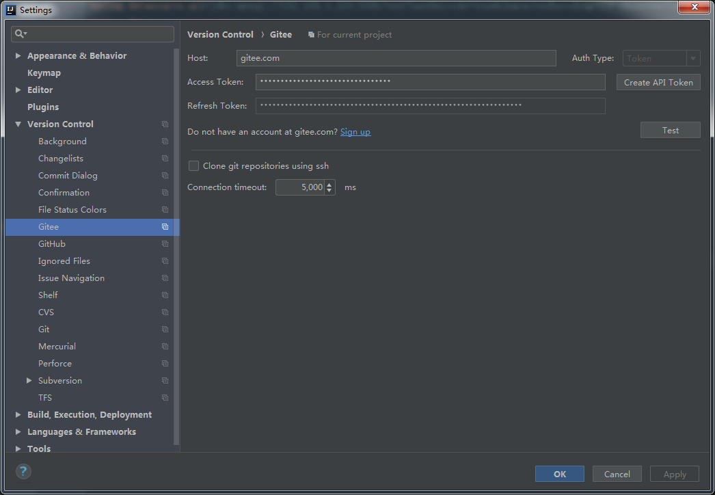This screenshot has width=715, height=495.
Task: Click the project icon on the Commit Dialog row
Action: point(165,176)
